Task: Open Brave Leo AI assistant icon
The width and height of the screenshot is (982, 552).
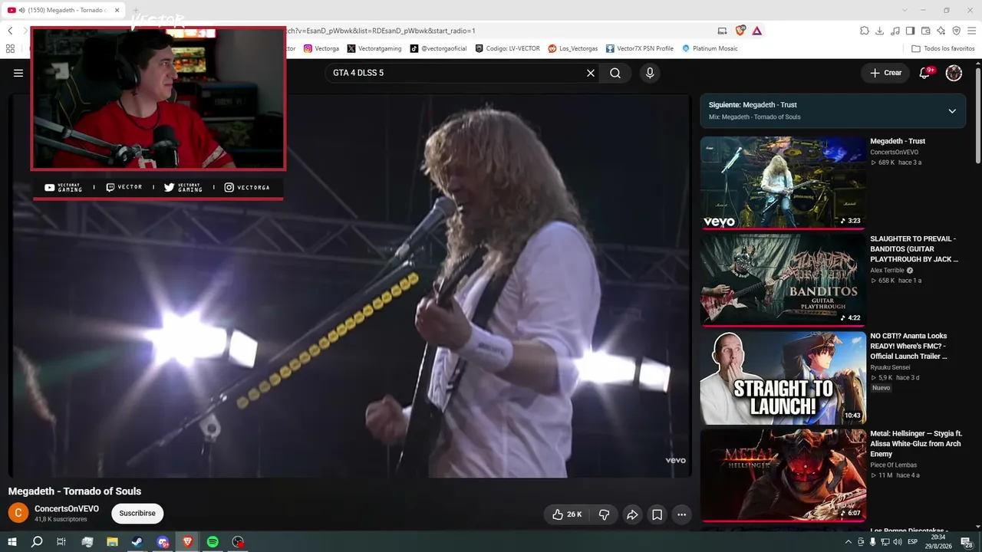Action: (x=941, y=31)
